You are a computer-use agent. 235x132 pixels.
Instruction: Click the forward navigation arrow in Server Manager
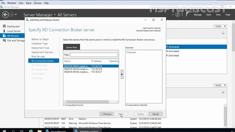11,15
